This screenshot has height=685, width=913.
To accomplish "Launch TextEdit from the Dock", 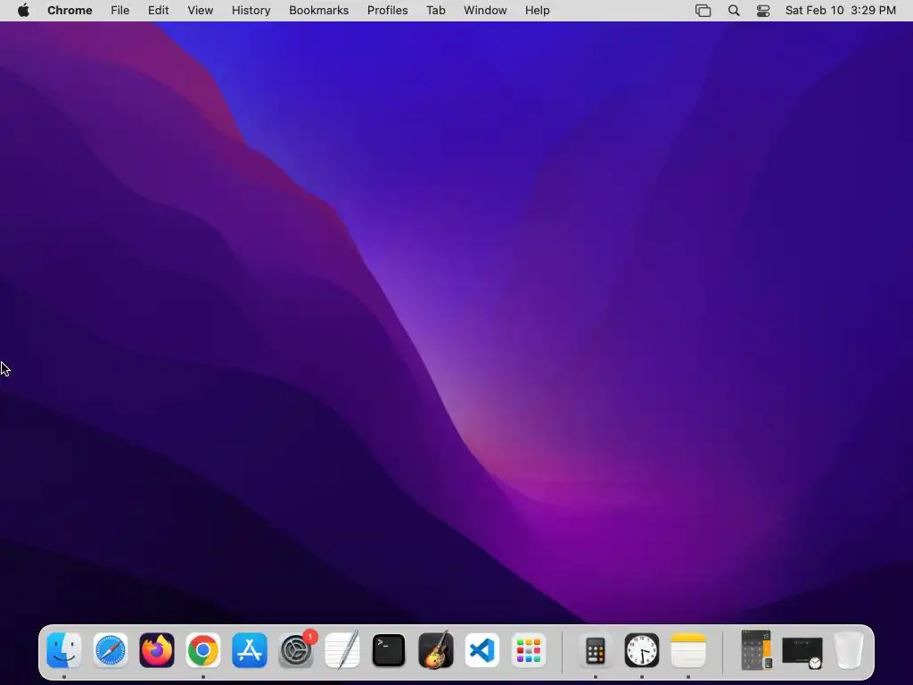I will (342, 650).
